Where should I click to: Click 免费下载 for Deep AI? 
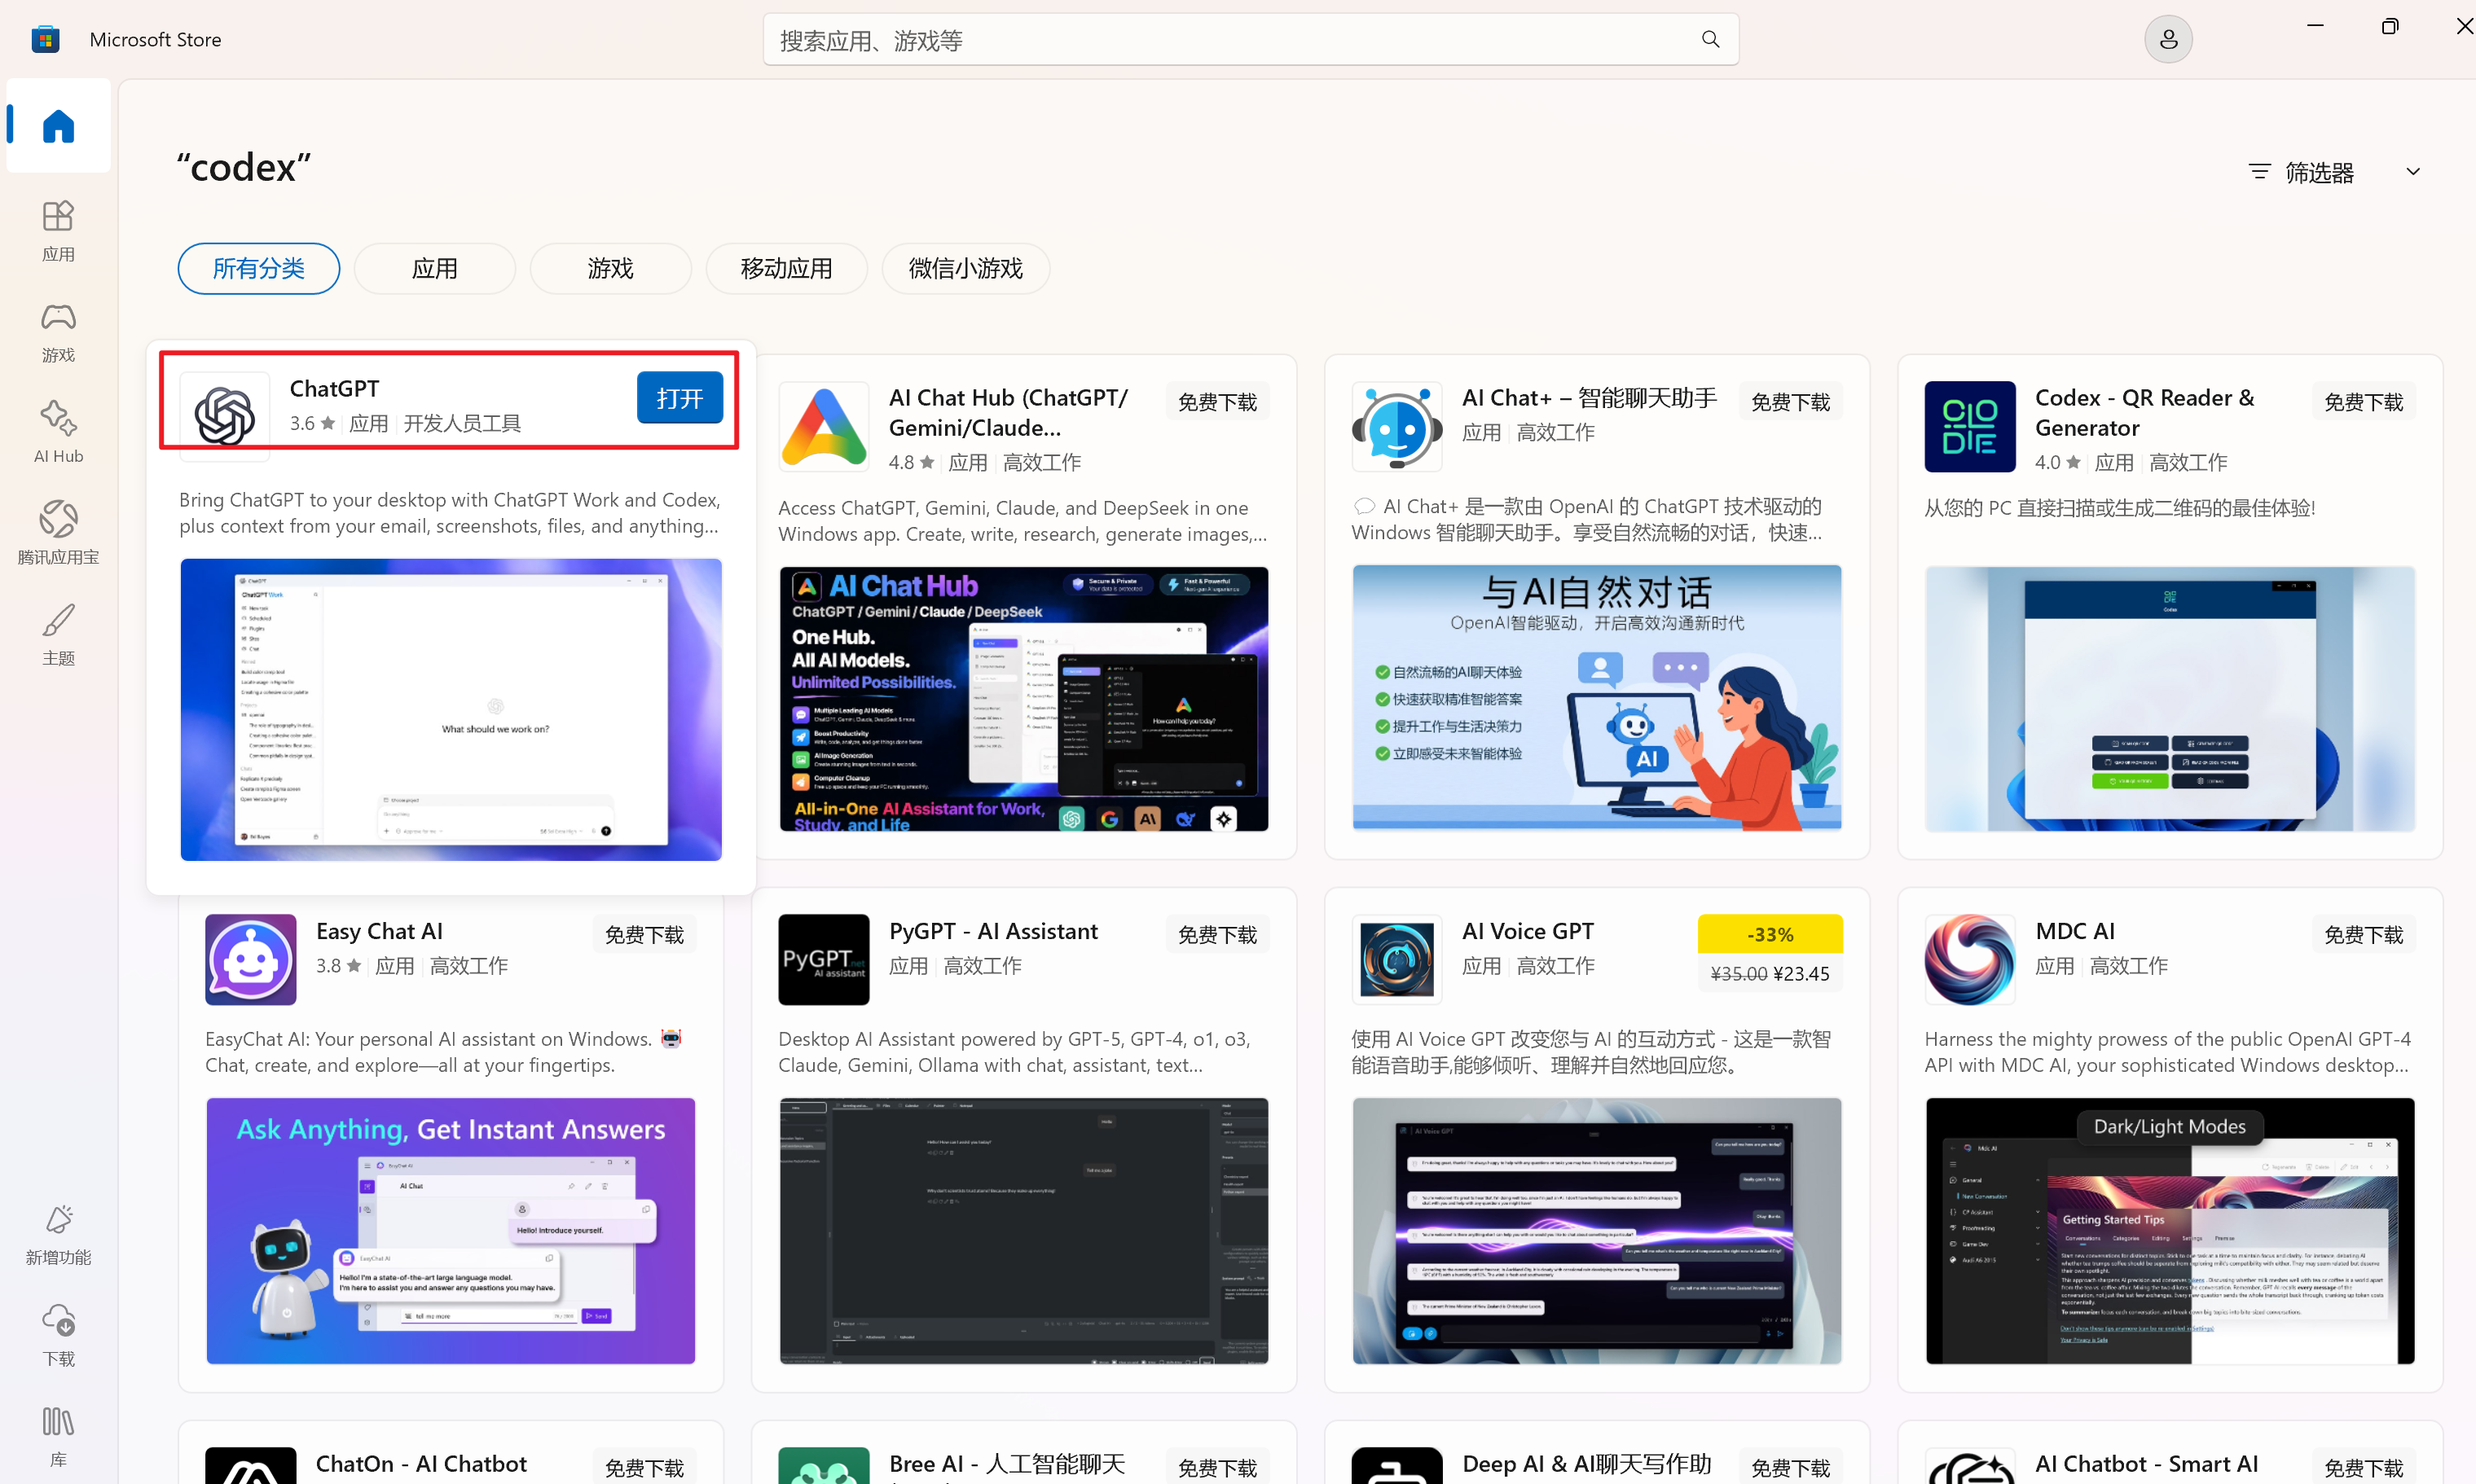click(1790, 1467)
